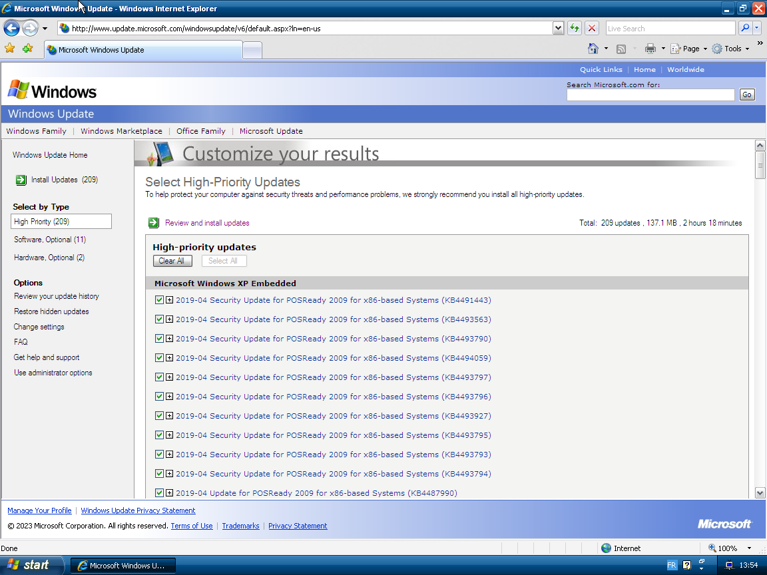767x575 pixels.
Task: Click the Home page house icon
Action: coord(593,49)
